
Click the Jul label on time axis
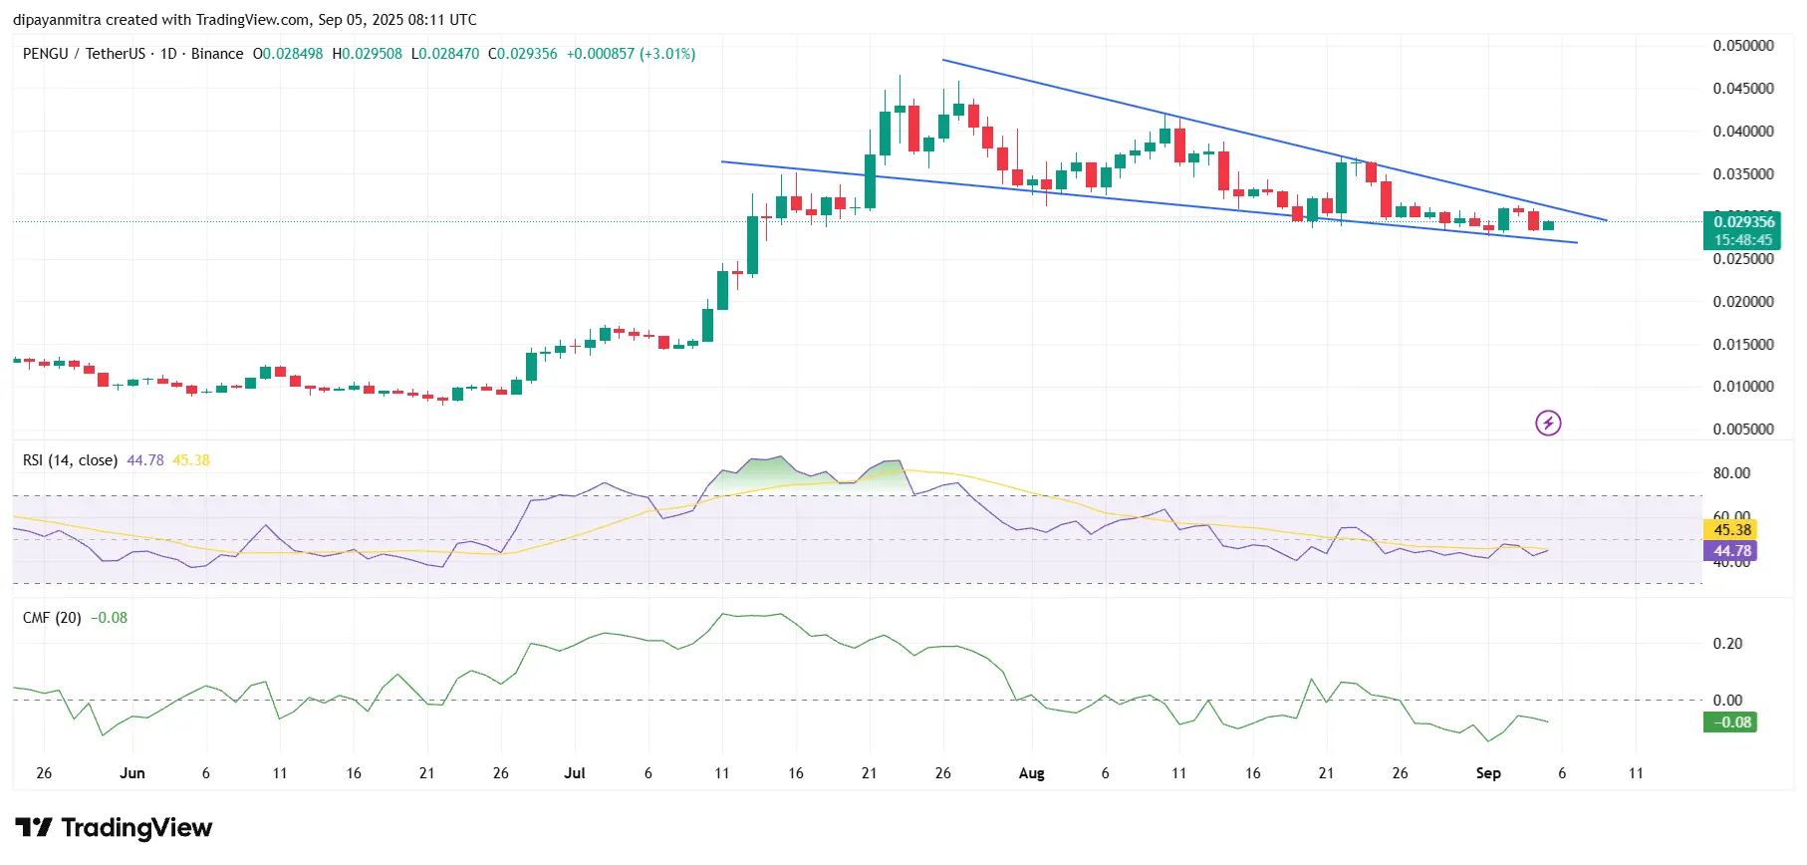(574, 773)
